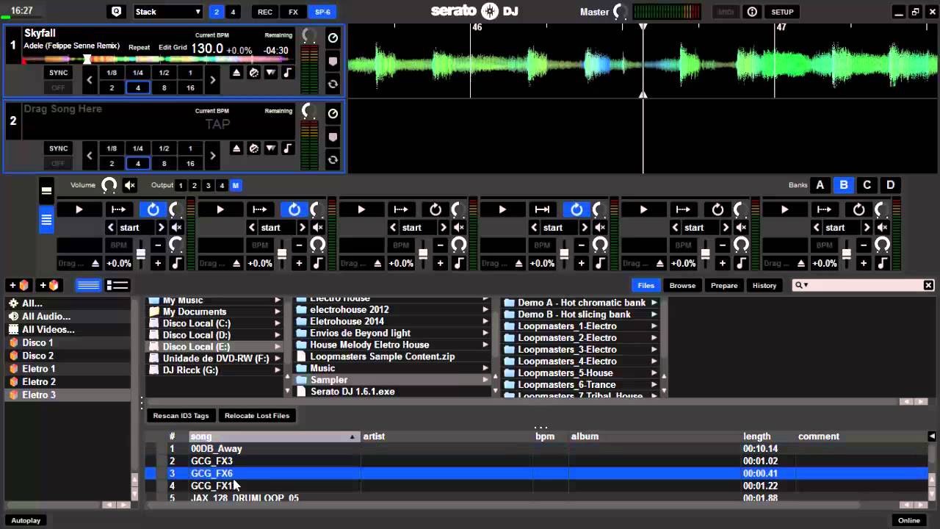This screenshot has width=940, height=529.
Task: Toggle SYNC on deck 1
Action: point(58,73)
